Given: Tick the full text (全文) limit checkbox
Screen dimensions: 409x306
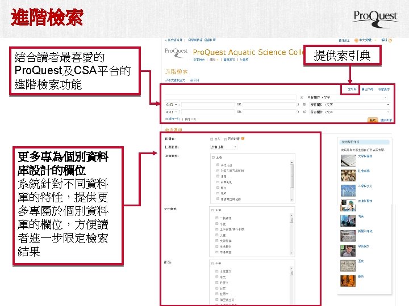Looking at the screenshot, I should point(212,139).
